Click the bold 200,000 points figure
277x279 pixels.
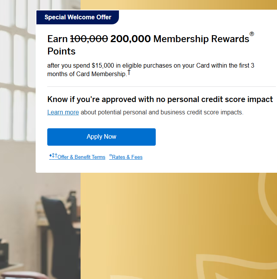(x=131, y=39)
